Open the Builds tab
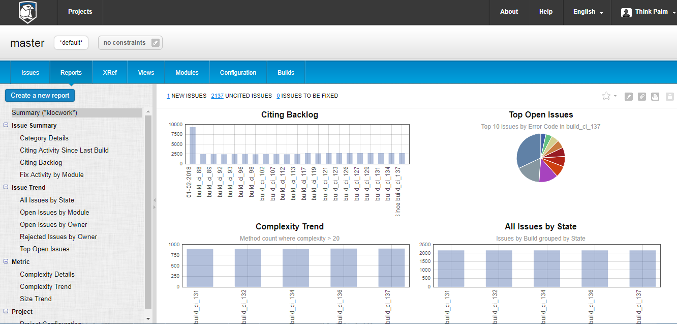 pyautogui.click(x=286, y=73)
